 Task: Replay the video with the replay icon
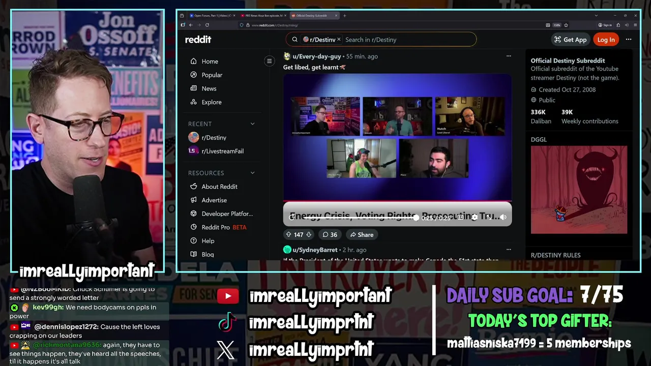tap(291, 218)
